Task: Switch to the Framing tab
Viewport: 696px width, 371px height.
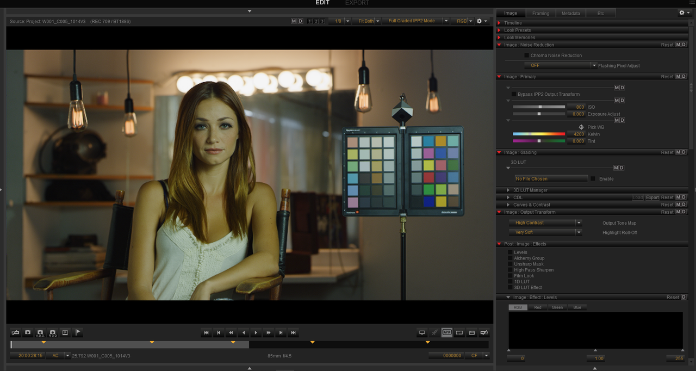Action: (540, 13)
